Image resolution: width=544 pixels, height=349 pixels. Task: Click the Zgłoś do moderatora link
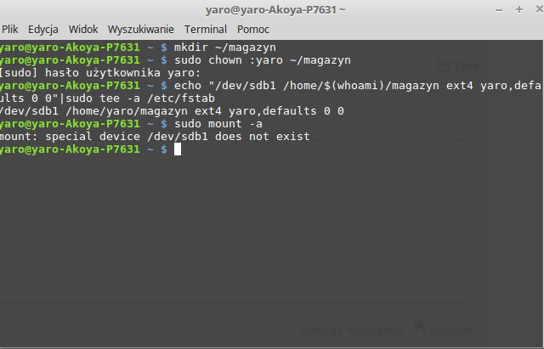pos(351,330)
